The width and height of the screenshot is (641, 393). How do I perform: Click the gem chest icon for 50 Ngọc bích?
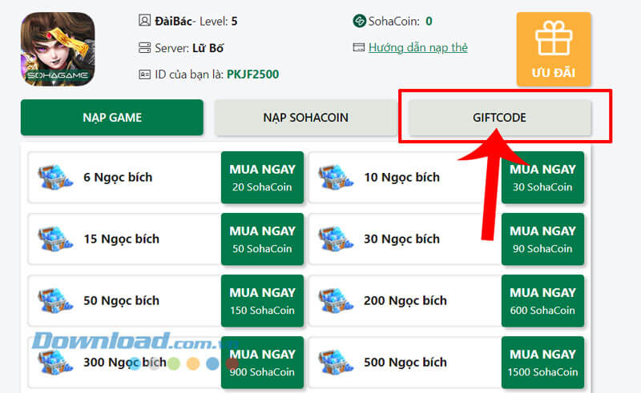click(55, 301)
